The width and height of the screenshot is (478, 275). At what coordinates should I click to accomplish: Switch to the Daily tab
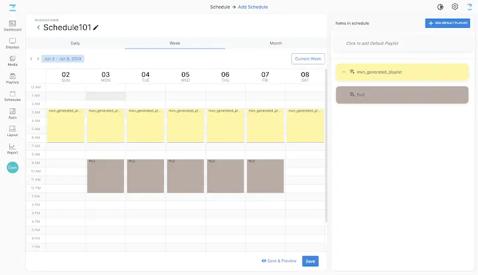click(75, 43)
